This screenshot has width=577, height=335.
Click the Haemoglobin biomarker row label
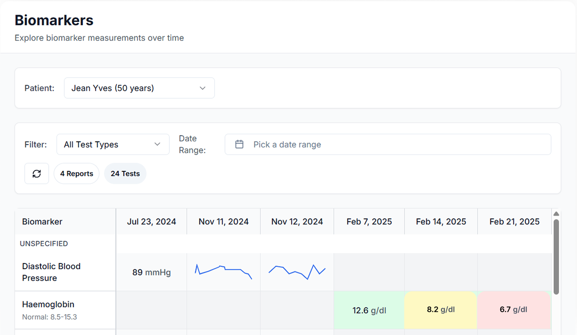48,305
